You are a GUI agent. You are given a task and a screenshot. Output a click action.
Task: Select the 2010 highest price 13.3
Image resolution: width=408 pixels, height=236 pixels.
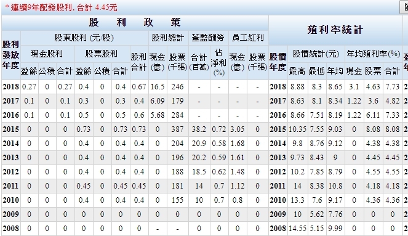pyautogui.click(x=297, y=200)
